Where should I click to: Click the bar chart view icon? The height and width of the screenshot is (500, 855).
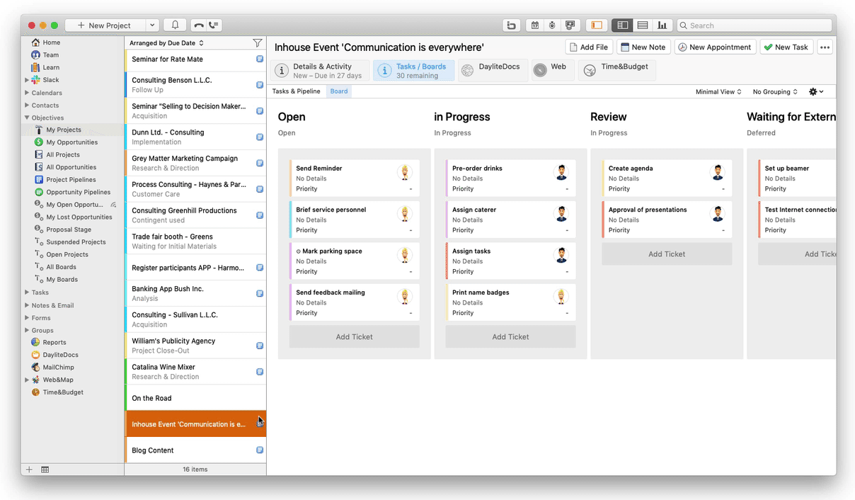[x=662, y=25]
